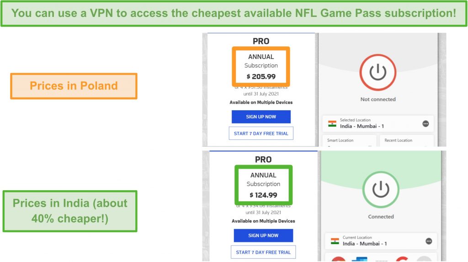468x262 pixels.
Task: Open more options beside Current Location Mumbai
Action: coord(429,241)
